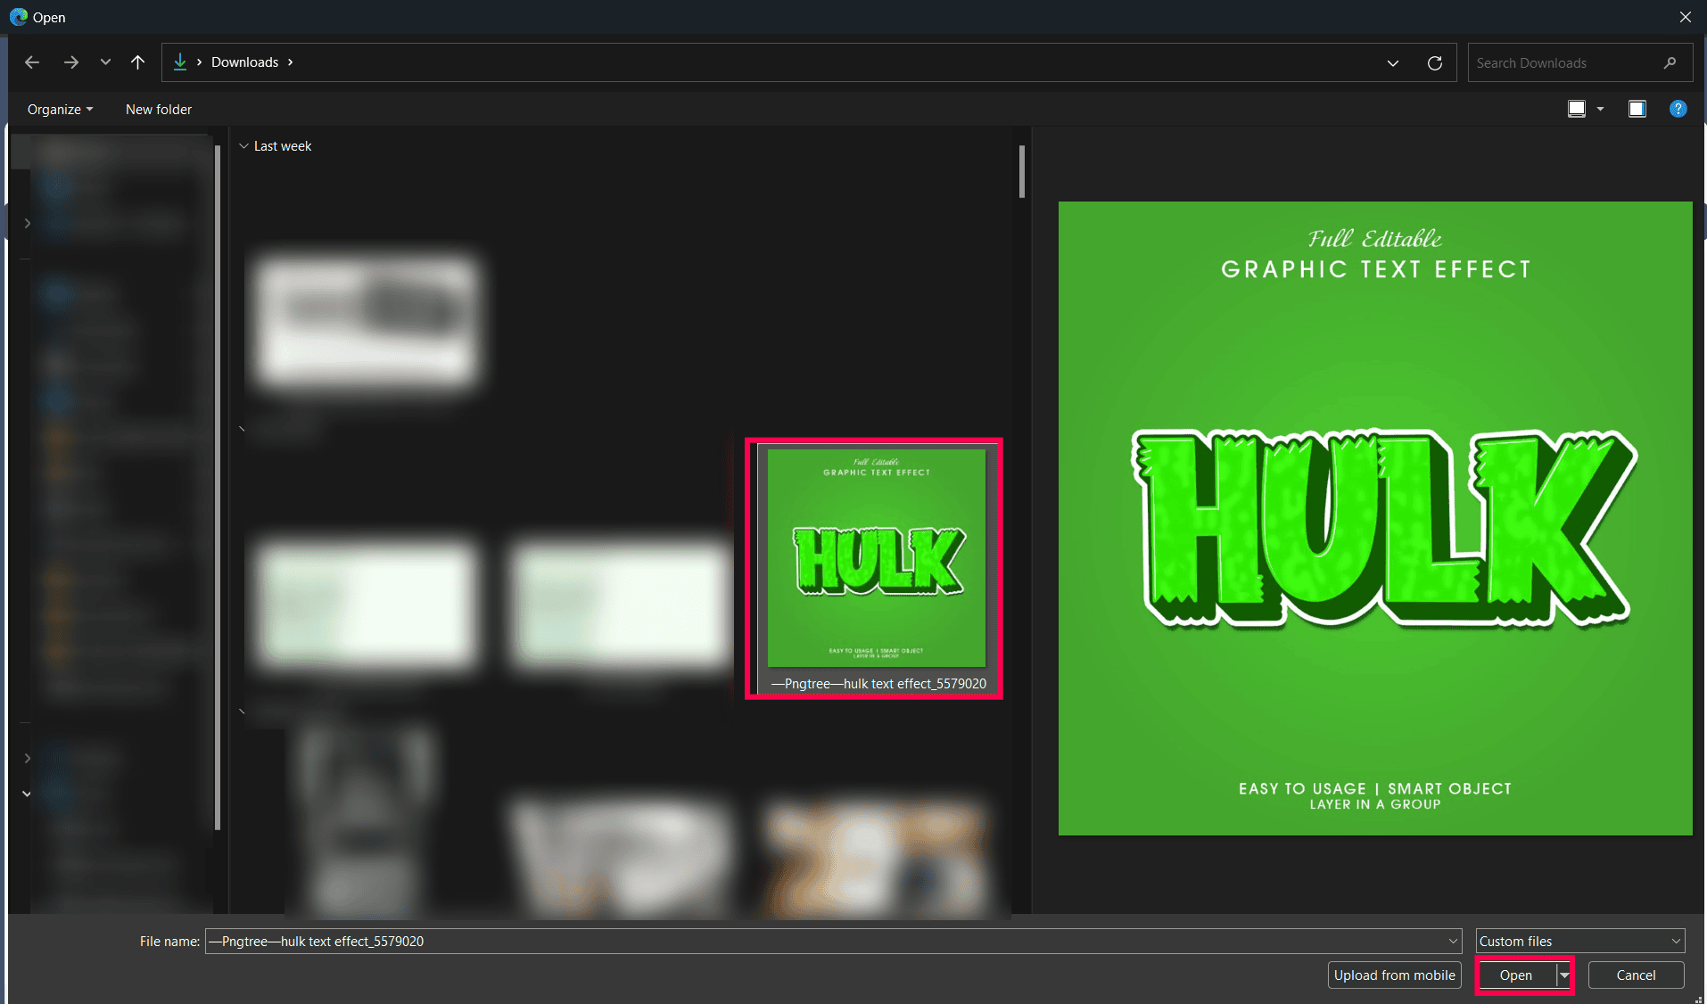Close the Open dialog window
This screenshot has width=1707, height=1004.
pos(1686,17)
